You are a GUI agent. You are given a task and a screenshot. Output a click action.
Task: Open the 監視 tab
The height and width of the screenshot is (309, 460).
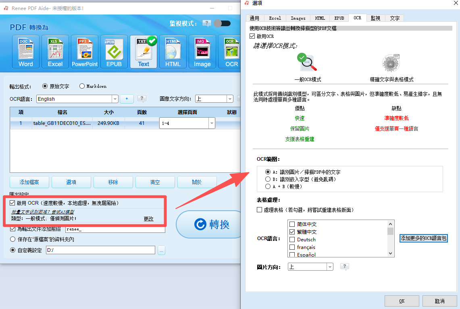coord(375,18)
